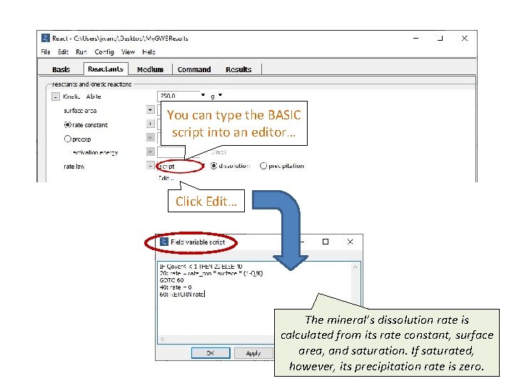Image resolution: width=514 pixels, height=386 pixels.
Task: Open the dropdown beside the 250.0 value
Action: tap(203, 95)
